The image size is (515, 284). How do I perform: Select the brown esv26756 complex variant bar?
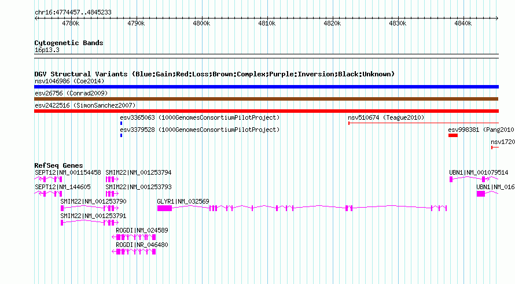click(266, 99)
